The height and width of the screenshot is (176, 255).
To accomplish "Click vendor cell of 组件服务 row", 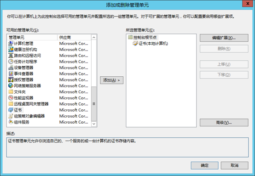I will coord(74,122).
